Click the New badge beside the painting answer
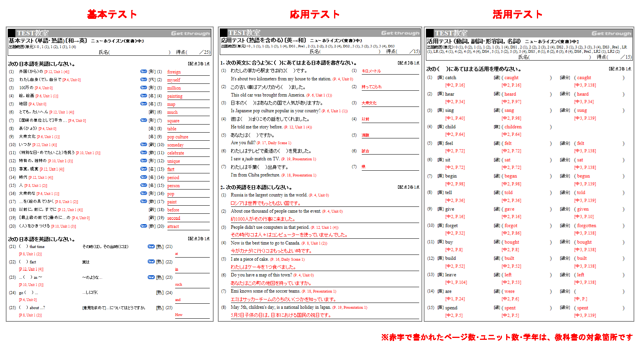This screenshot has height=346, width=642. pos(144,96)
